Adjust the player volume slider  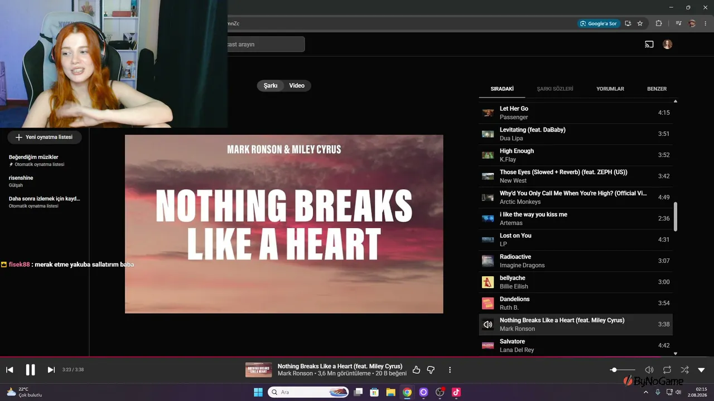coord(623,370)
